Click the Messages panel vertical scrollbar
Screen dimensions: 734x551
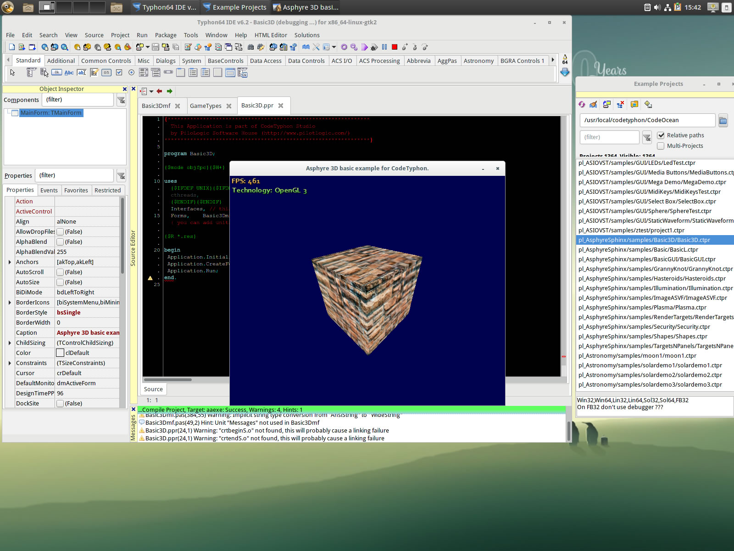click(x=569, y=431)
